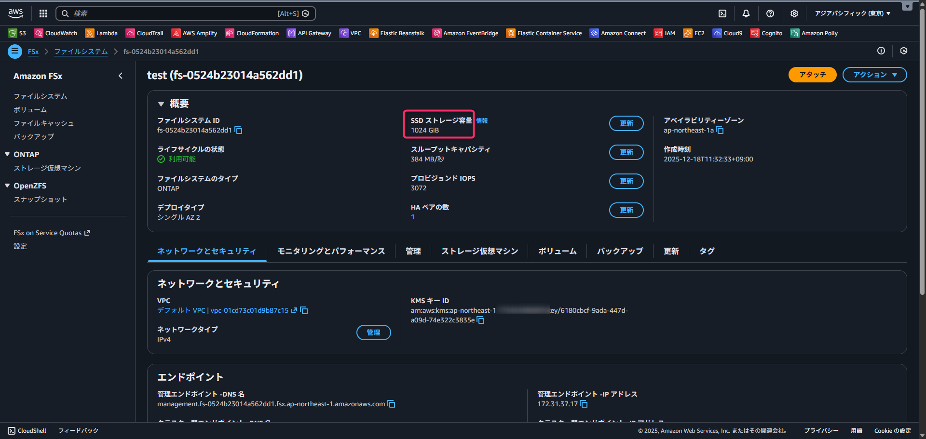
Task: Open Amazon Connect from the favorites bar
Action: (618, 33)
